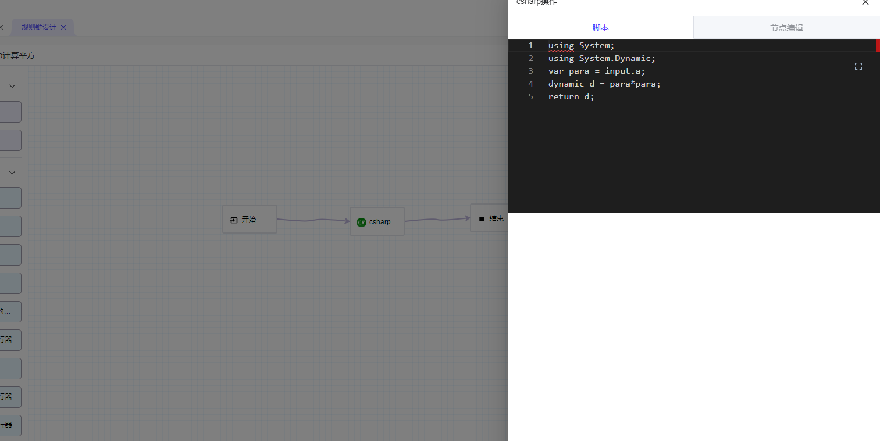This screenshot has height=441, width=880.
Task: Click the sidebar component ending with '的...'
Action: (10, 311)
